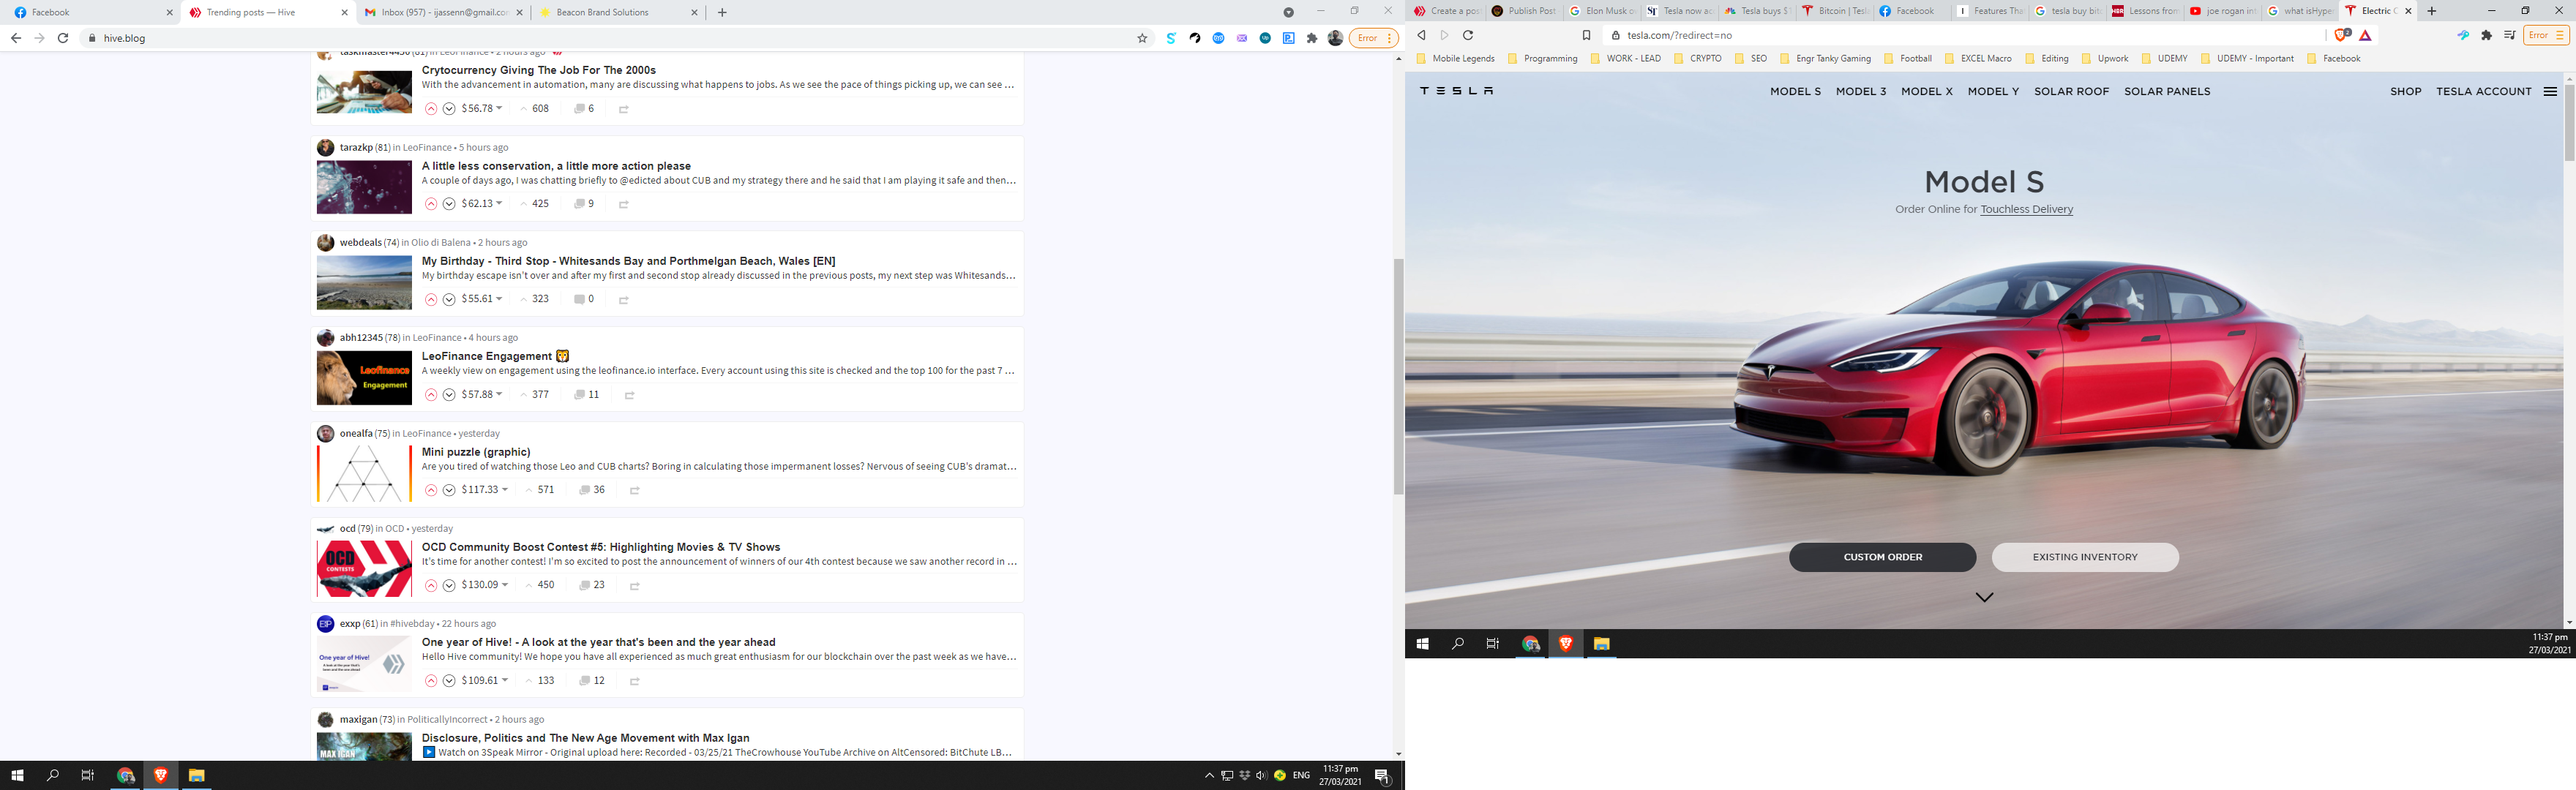Open comments on 'OCD Community Boost Contest' post
The image size is (2576, 790).
[x=592, y=585]
